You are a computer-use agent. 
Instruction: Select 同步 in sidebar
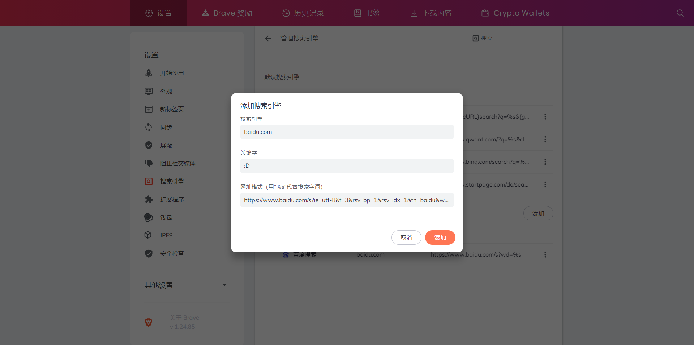point(166,127)
